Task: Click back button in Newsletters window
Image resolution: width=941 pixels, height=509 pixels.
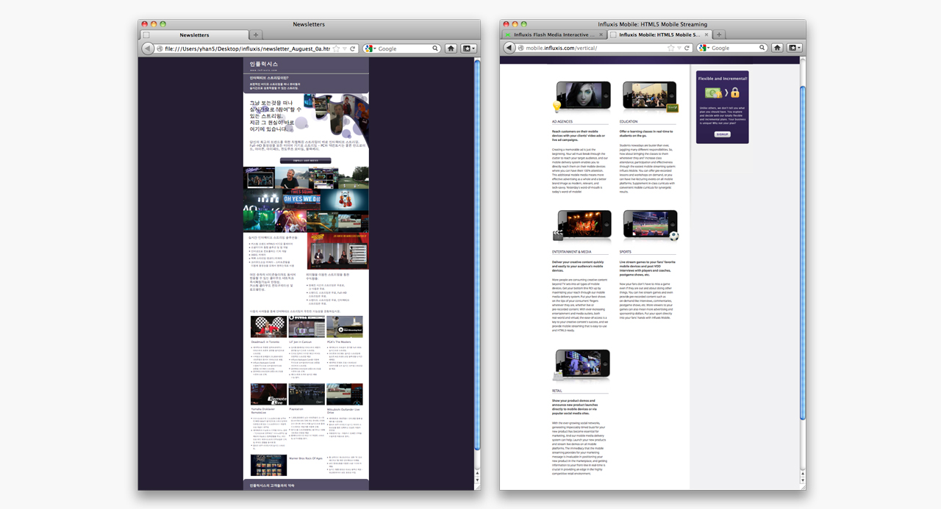Action: click(148, 48)
